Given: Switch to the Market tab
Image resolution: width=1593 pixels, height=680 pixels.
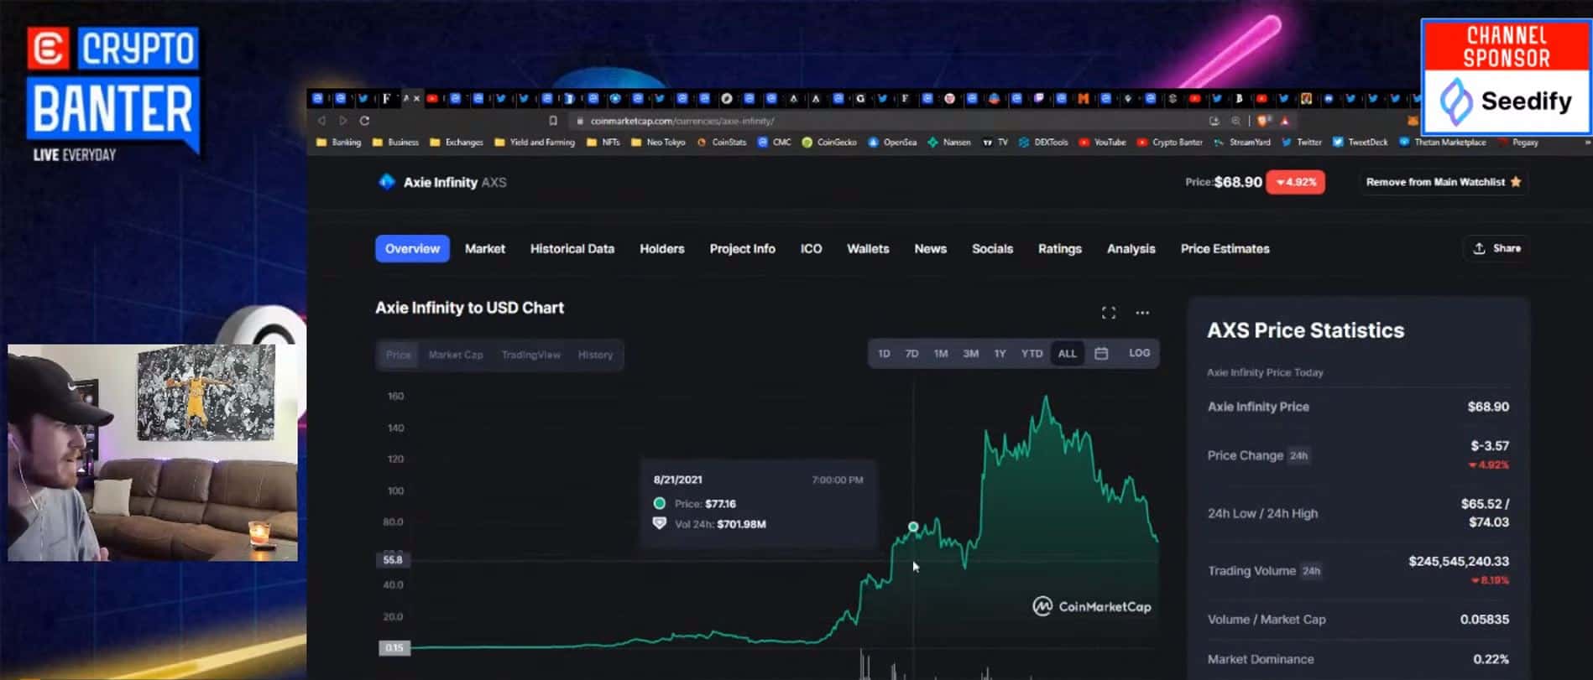Looking at the screenshot, I should coord(485,249).
